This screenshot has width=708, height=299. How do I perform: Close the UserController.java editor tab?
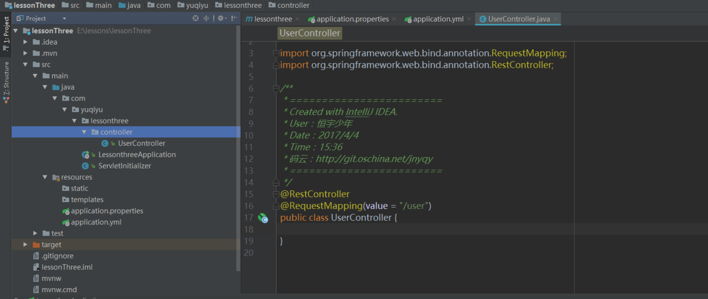click(556, 19)
